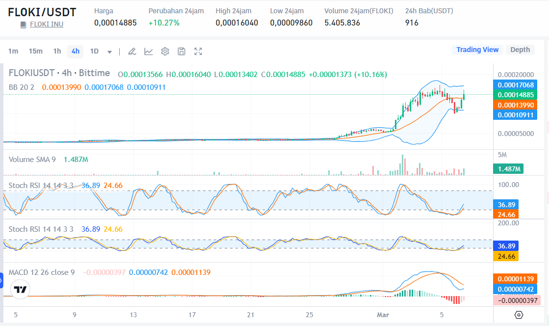
Task: Expand the left edge side panel handle
Action: (x=1, y=282)
